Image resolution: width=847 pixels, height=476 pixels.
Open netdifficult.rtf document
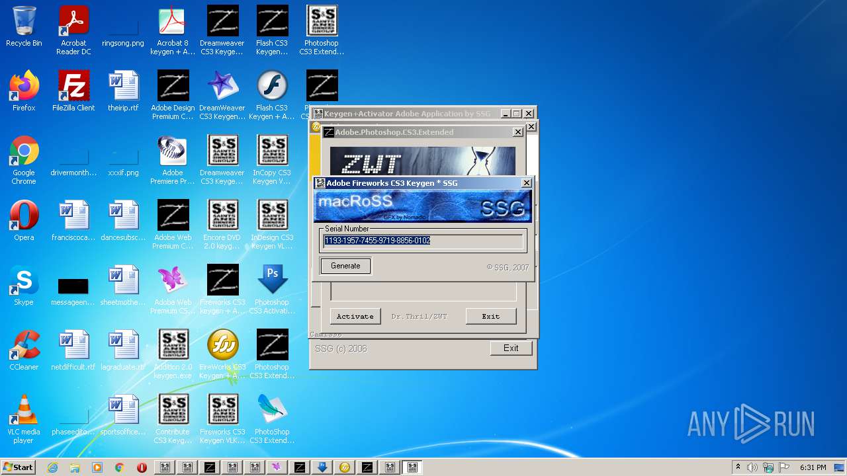tap(73, 350)
